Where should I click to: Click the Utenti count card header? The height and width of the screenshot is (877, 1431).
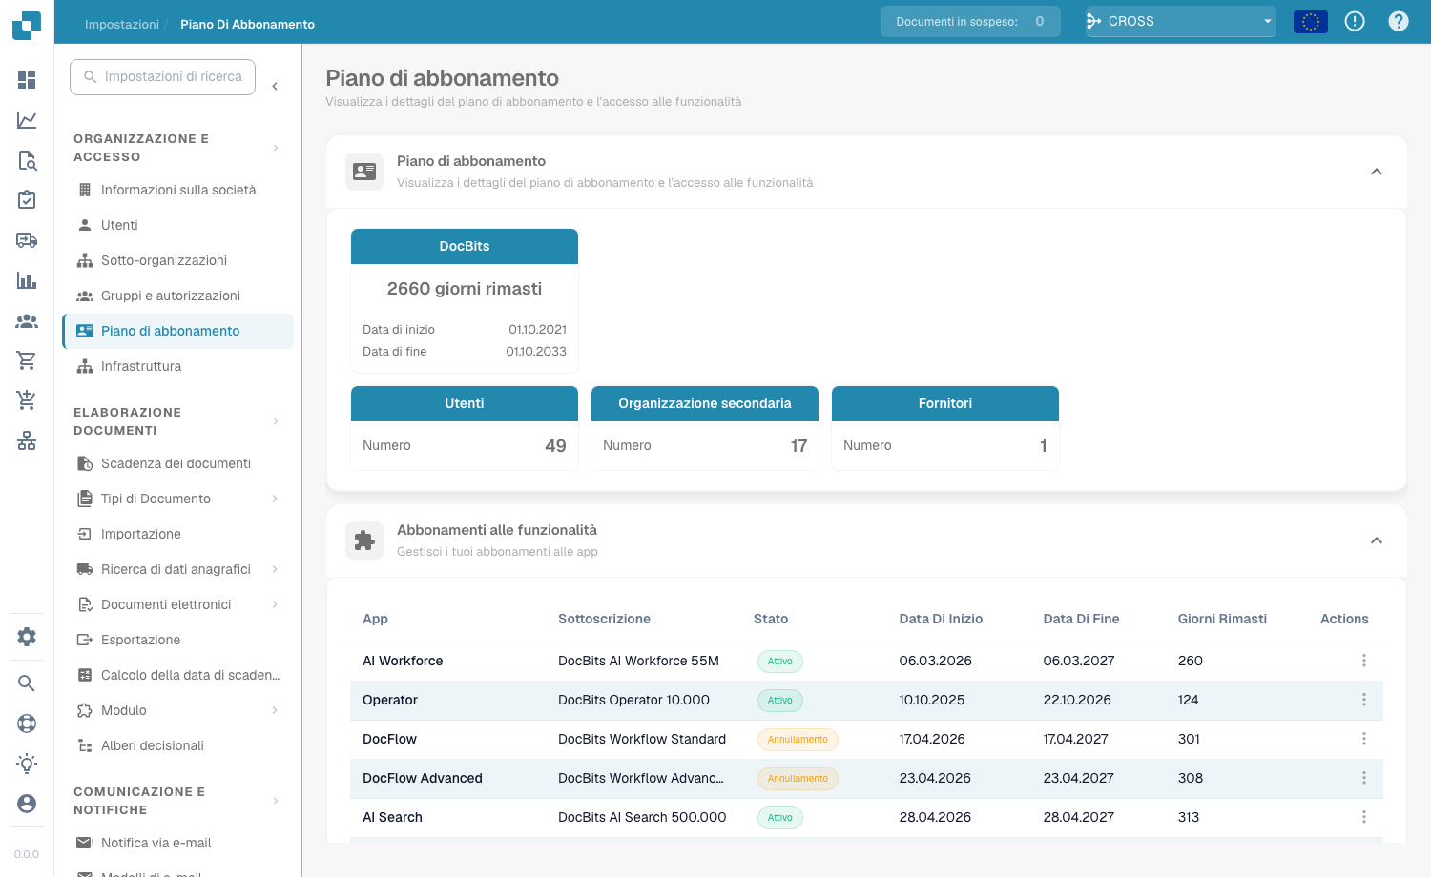pyautogui.click(x=465, y=403)
